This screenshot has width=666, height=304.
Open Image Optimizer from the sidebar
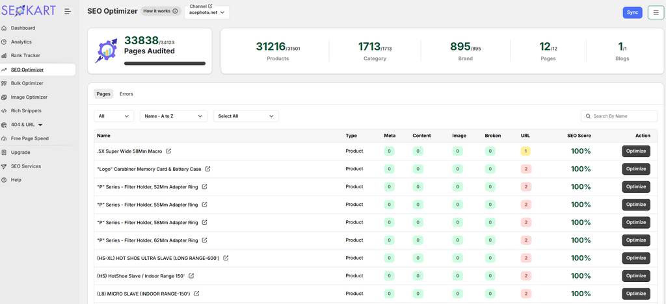point(29,97)
